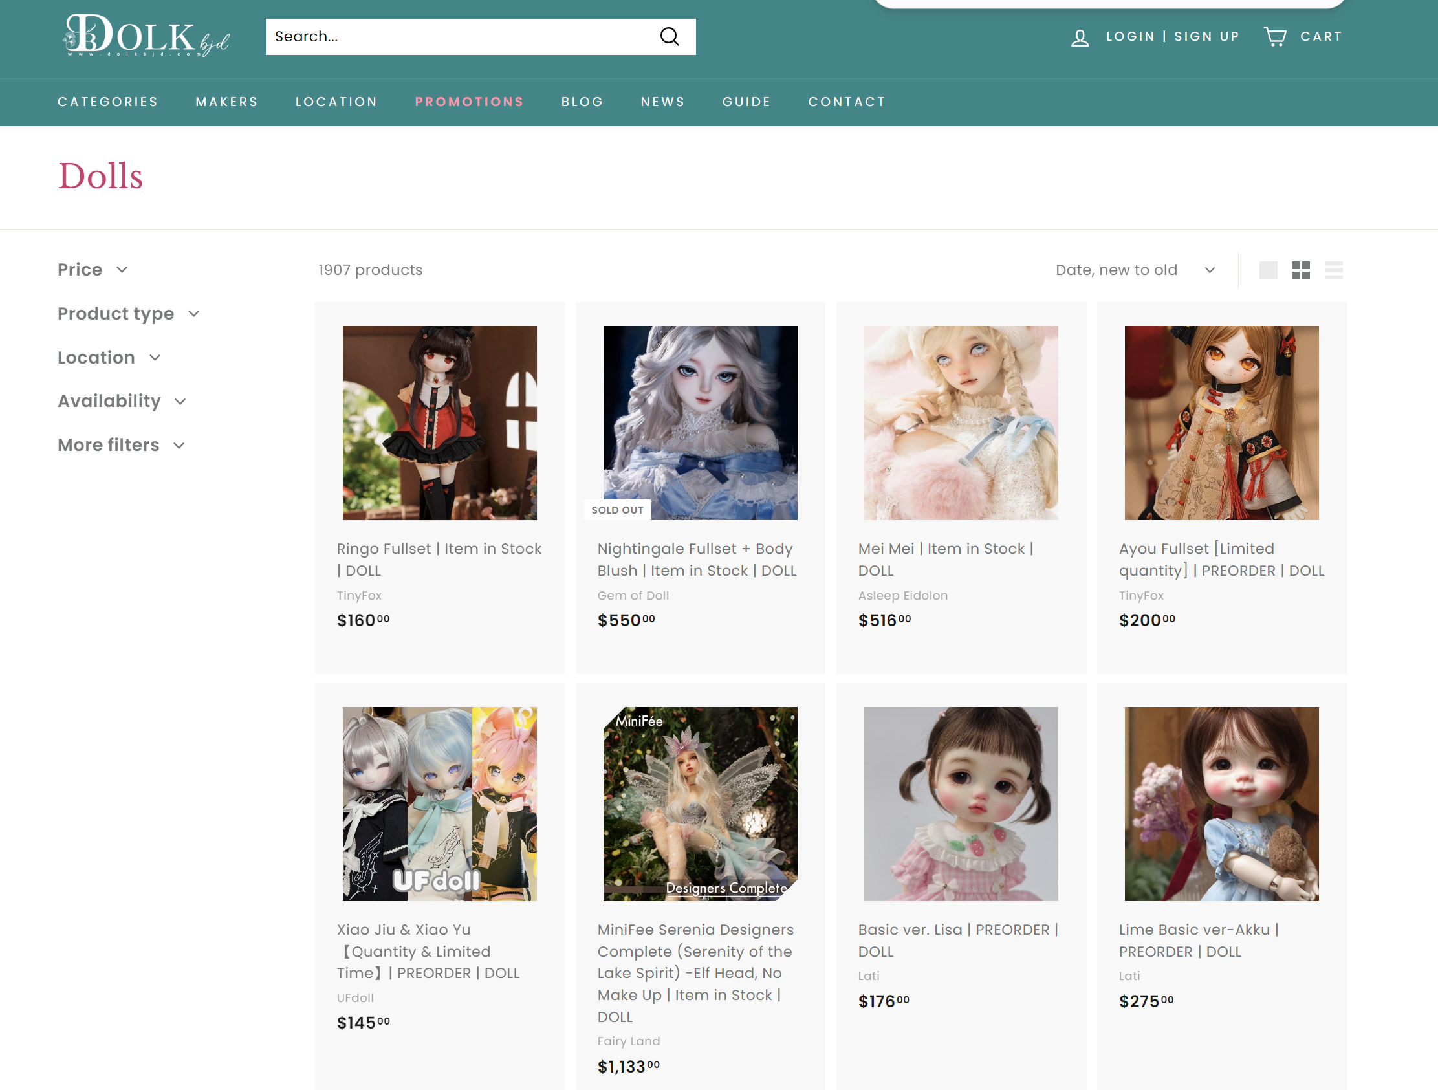
Task: Switch to small grid view
Action: [x=1300, y=270]
